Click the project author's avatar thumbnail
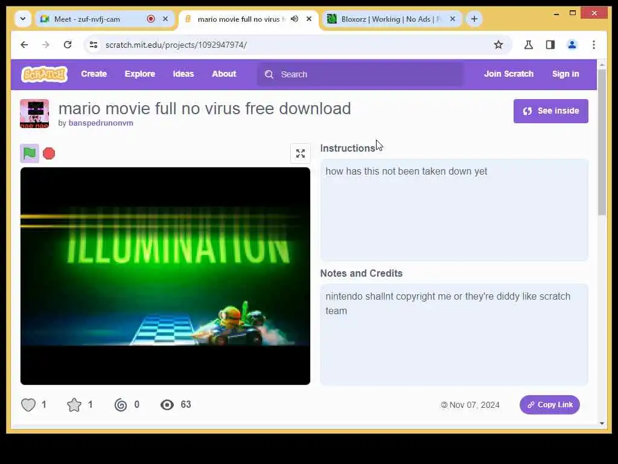Viewport: 618px width, 464px height. pos(34,114)
